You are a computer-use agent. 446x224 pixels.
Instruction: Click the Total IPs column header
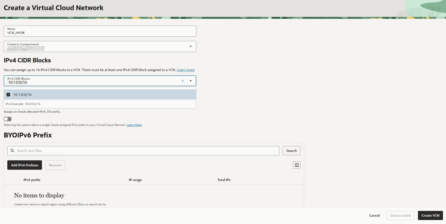[x=224, y=180]
